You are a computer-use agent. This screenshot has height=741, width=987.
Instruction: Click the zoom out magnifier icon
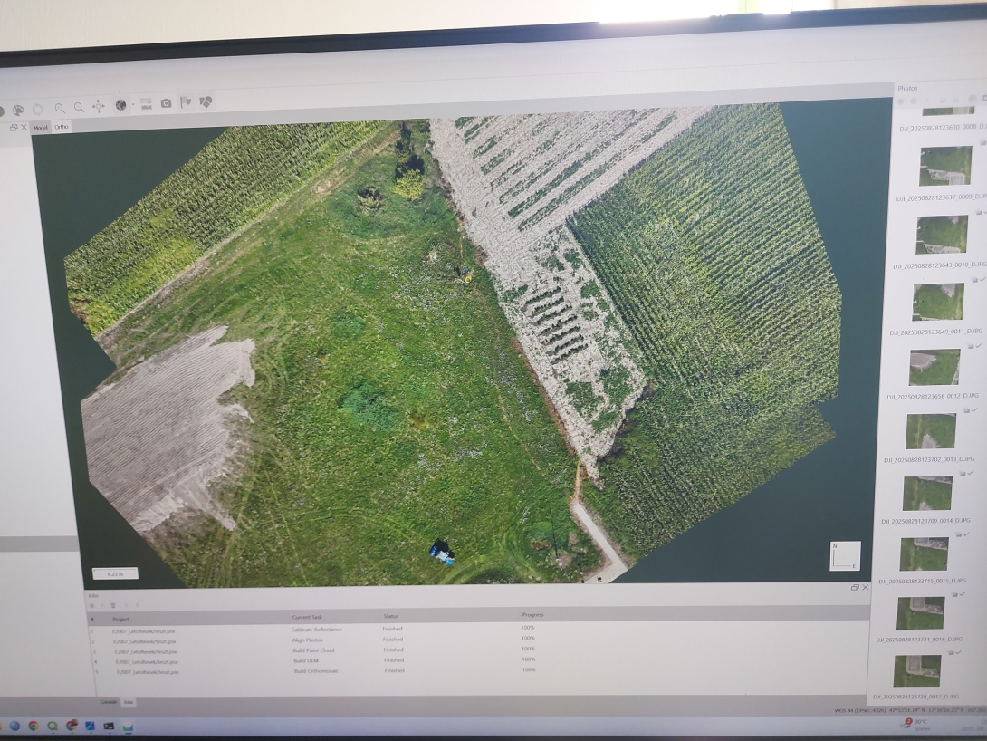coord(79,107)
